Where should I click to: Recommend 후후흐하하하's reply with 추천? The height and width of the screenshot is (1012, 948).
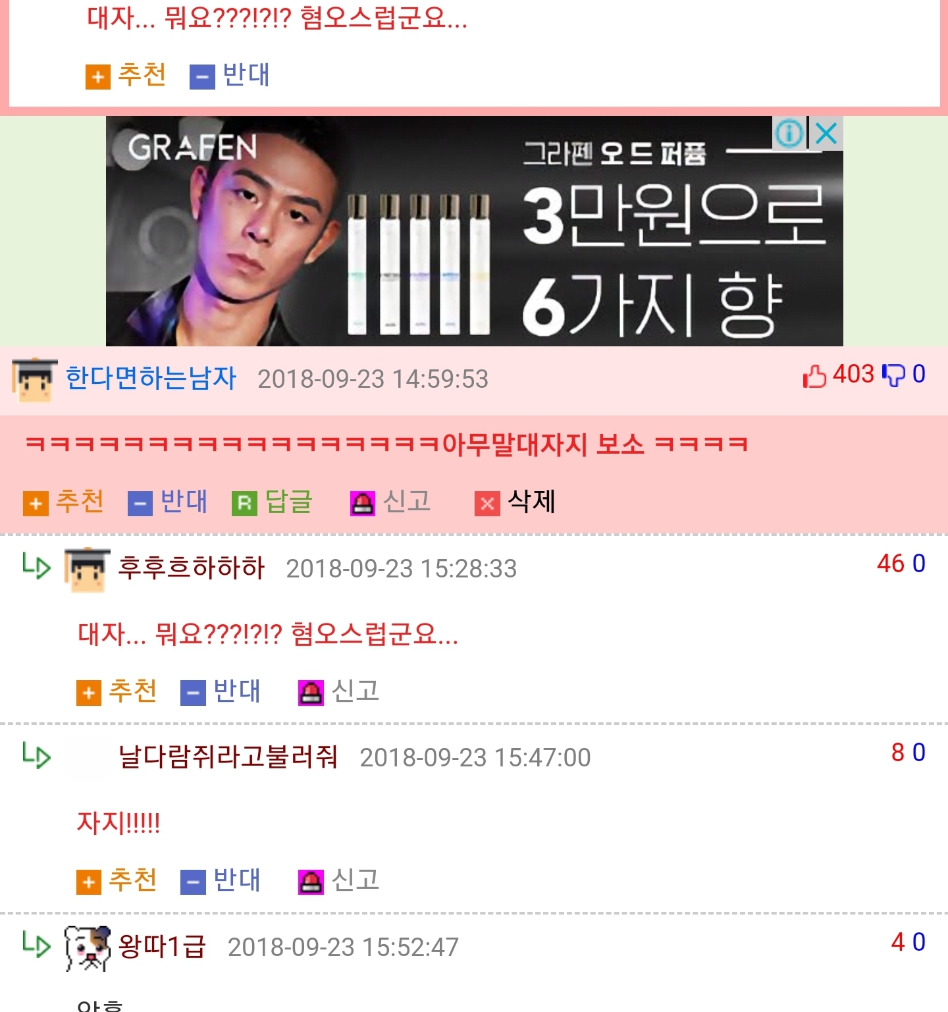(117, 692)
